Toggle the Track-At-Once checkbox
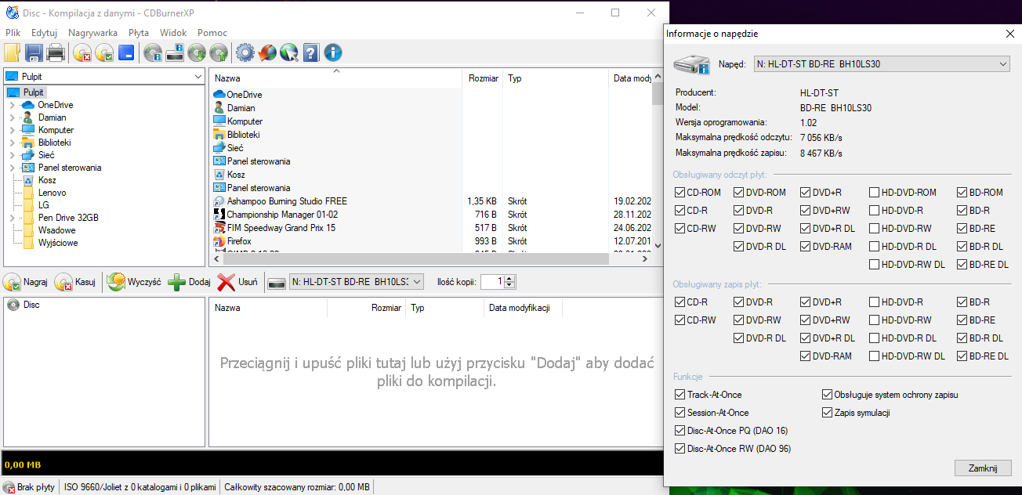This screenshot has height=495, width=1022. [680, 395]
